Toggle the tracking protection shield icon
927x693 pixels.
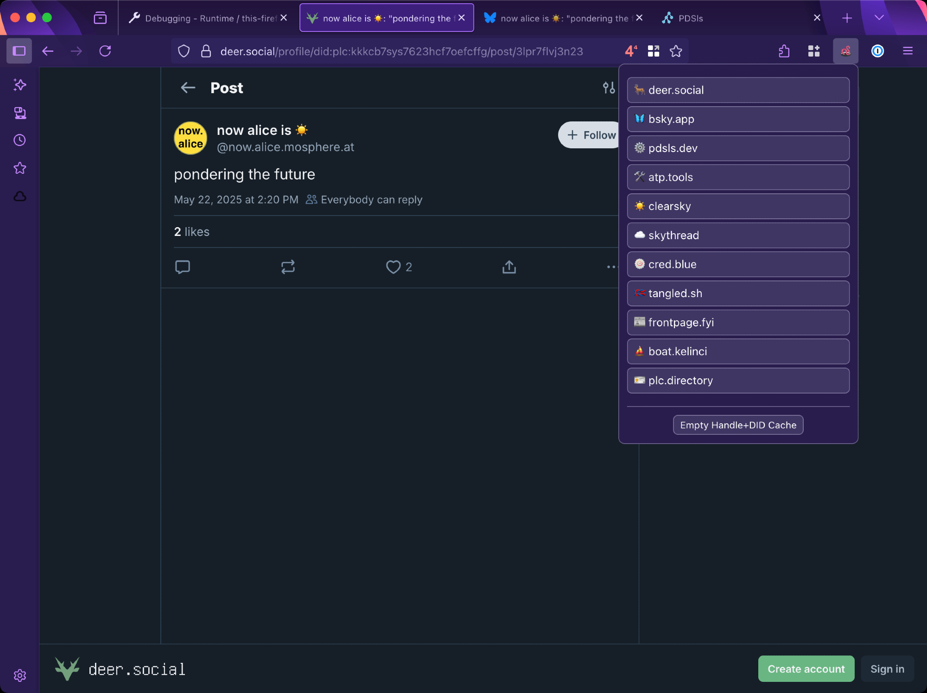[x=184, y=51]
